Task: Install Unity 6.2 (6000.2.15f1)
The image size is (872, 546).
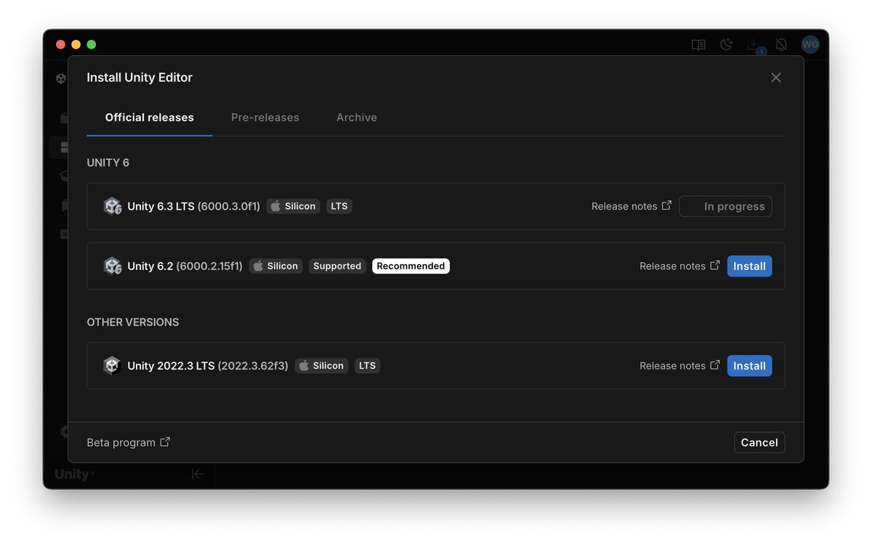Action: pos(749,266)
